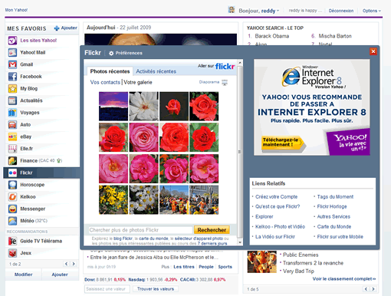
Task: Click the Préférences gear icon in Flickr panel
Action: pos(111,53)
